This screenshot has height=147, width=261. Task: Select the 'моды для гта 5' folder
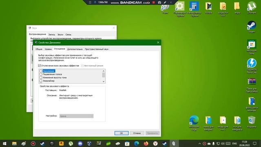click(x=223, y=123)
